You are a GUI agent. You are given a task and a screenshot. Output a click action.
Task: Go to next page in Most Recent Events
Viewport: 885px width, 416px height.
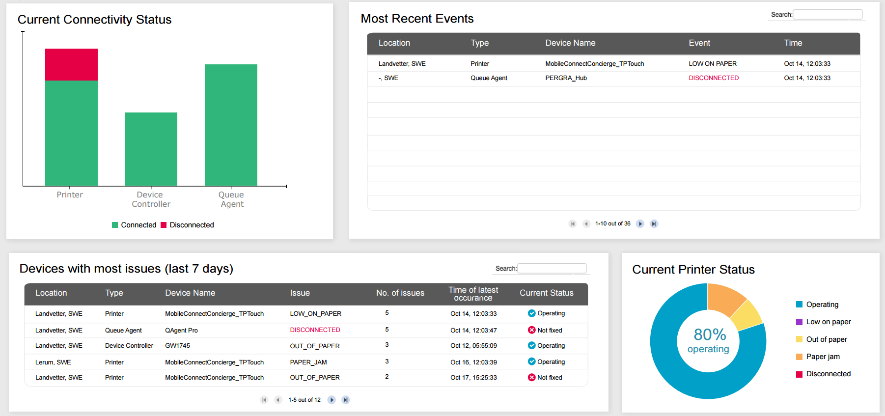(640, 224)
